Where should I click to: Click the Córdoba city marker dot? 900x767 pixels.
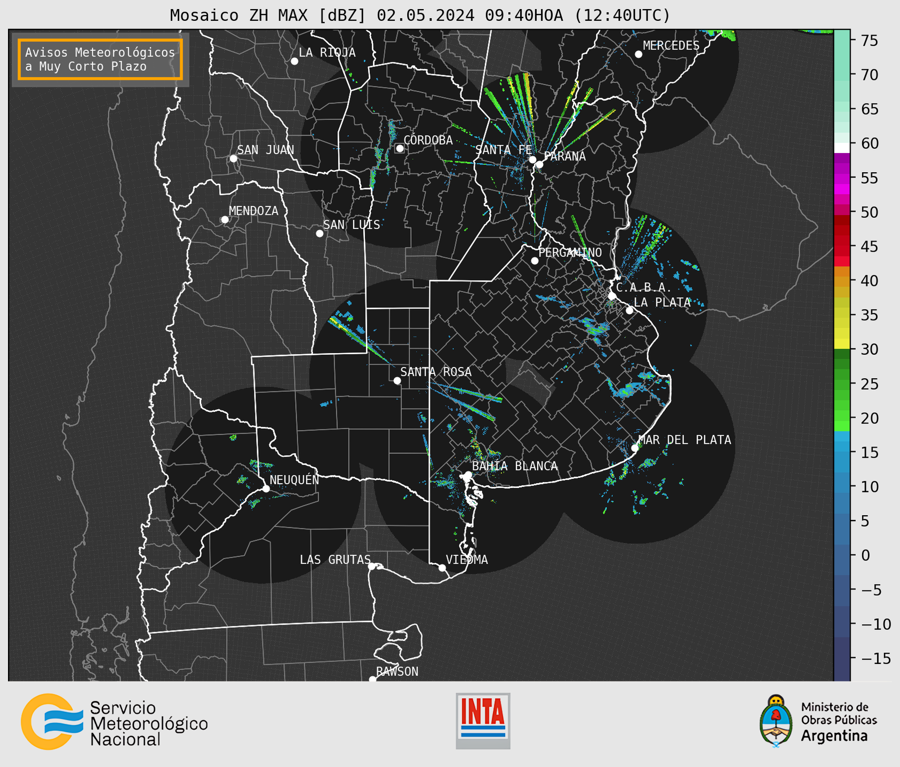click(x=400, y=148)
